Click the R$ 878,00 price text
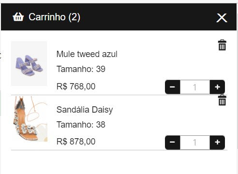Screen dimensions: 238x174 click(x=76, y=142)
